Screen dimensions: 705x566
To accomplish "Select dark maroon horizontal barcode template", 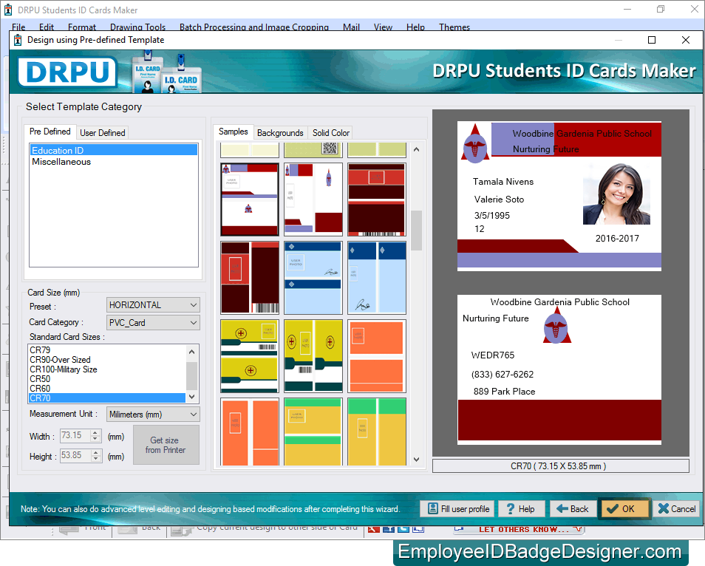I will [x=377, y=200].
